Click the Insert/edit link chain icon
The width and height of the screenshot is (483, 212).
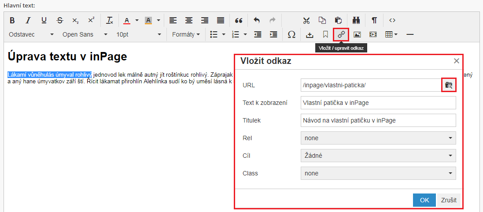point(341,34)
